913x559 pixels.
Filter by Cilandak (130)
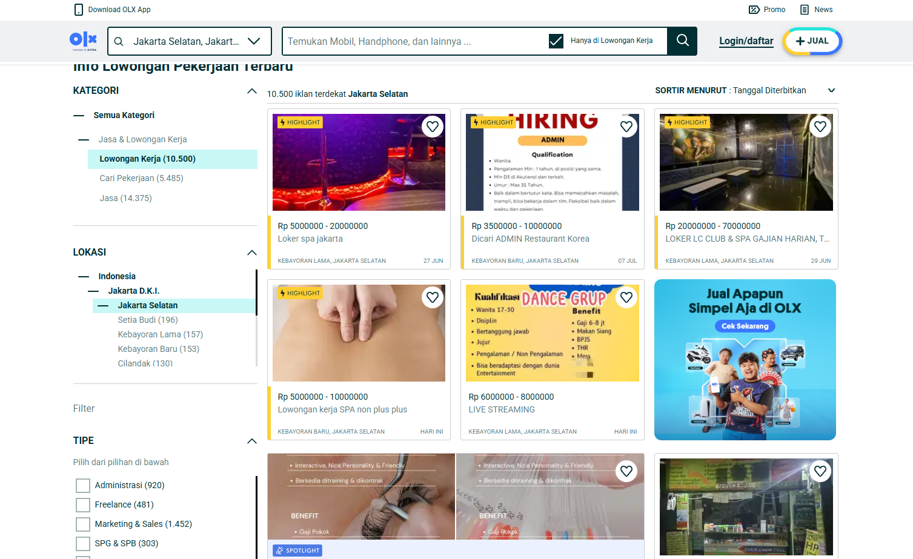click(x=145, y=363)
